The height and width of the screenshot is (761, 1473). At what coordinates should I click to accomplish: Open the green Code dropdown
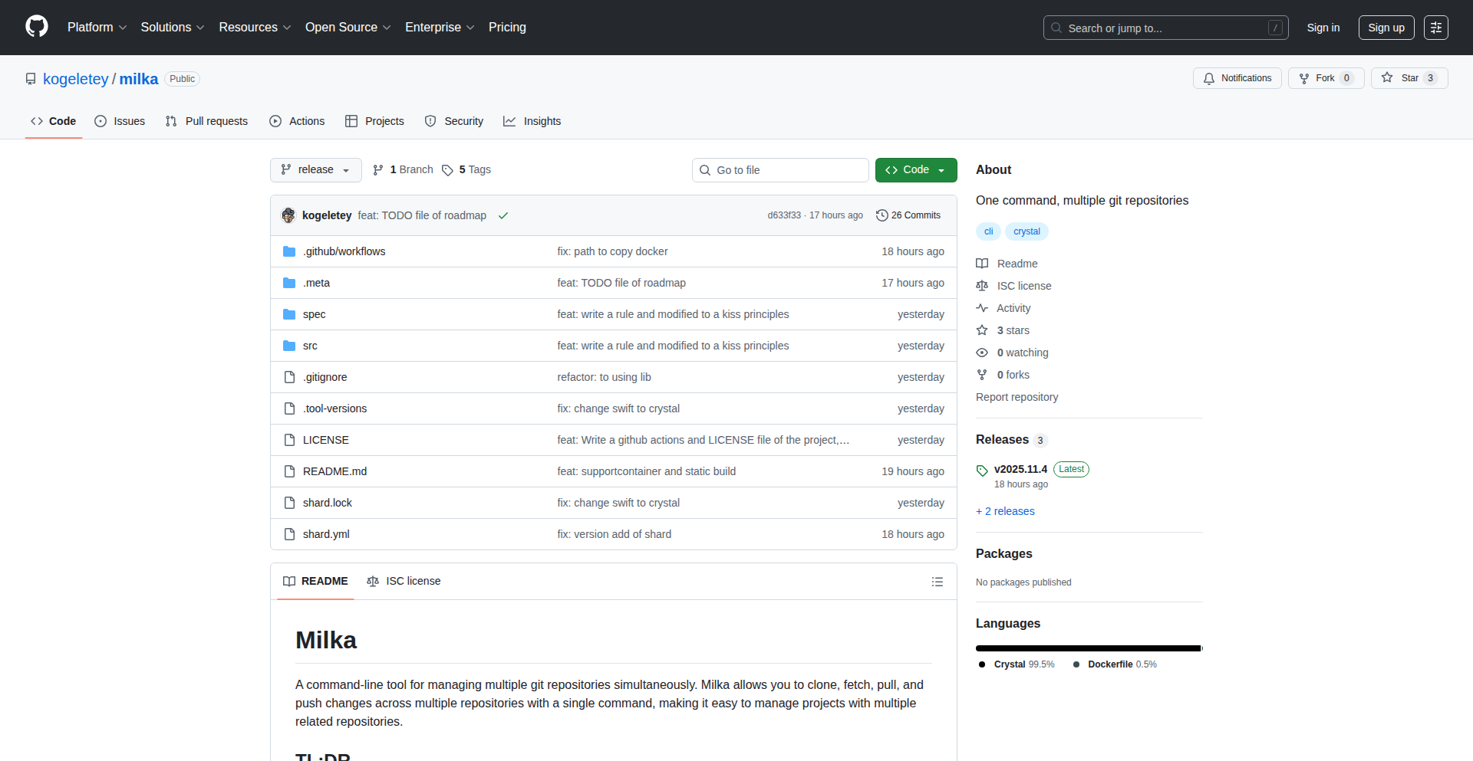coord(915,170)
